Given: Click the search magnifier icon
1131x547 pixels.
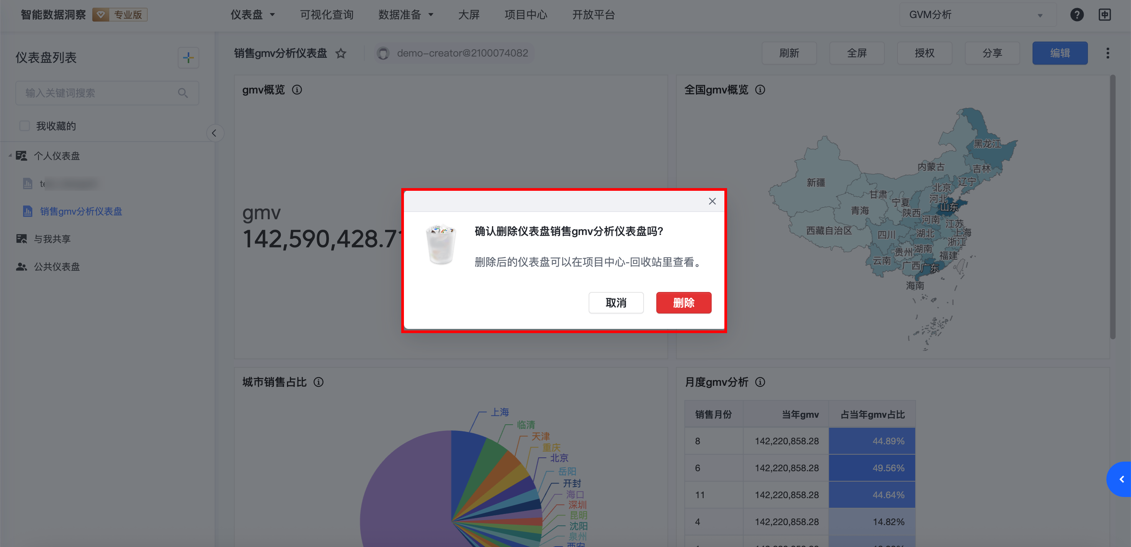Looking at the screenshot, I should point(183,93).
